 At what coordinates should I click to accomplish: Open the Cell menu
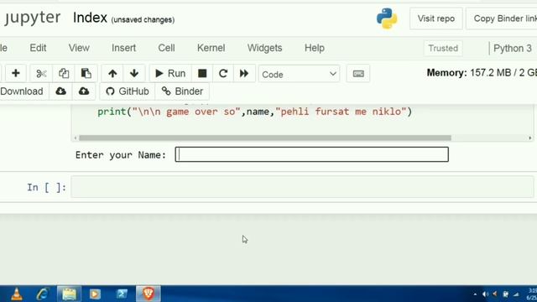point(166,48)
